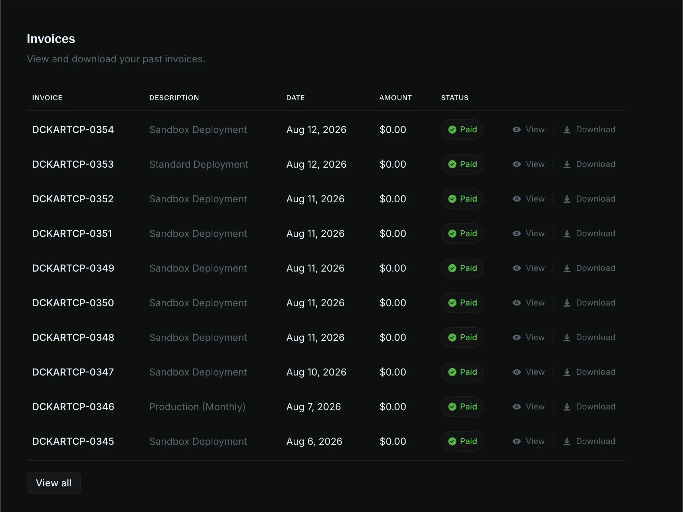Click the Download text for invoice DCKARTCP-0352
This screenshot has width=683, height=512.
coord(595,199)
